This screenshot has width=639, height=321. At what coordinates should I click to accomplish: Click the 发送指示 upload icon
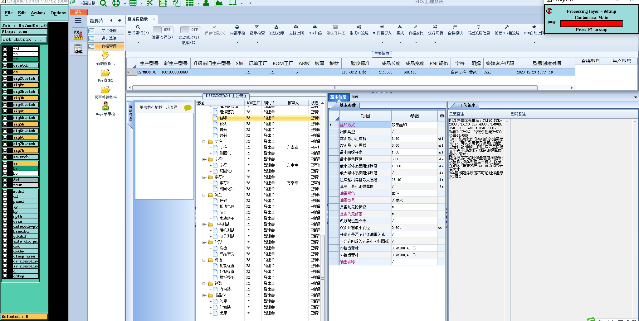click(x=276, y=27)
